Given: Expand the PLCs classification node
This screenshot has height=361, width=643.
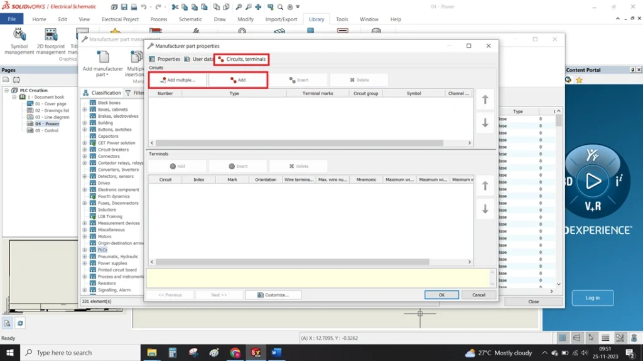Looking at the screenshot, I should pyautogui.click(x=85, y=249).
